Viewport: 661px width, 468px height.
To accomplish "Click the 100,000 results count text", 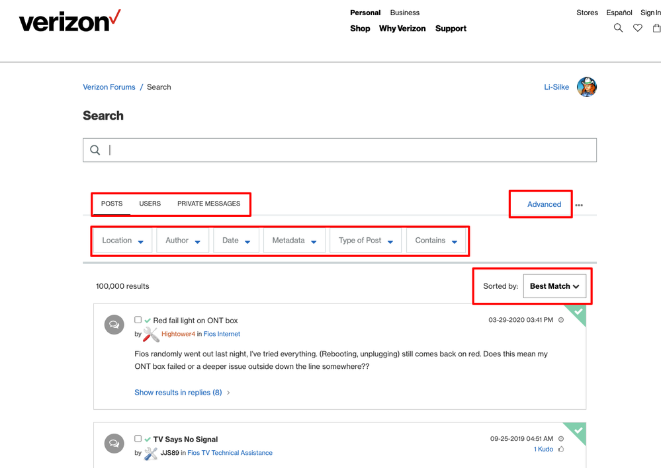I will 122,286.
